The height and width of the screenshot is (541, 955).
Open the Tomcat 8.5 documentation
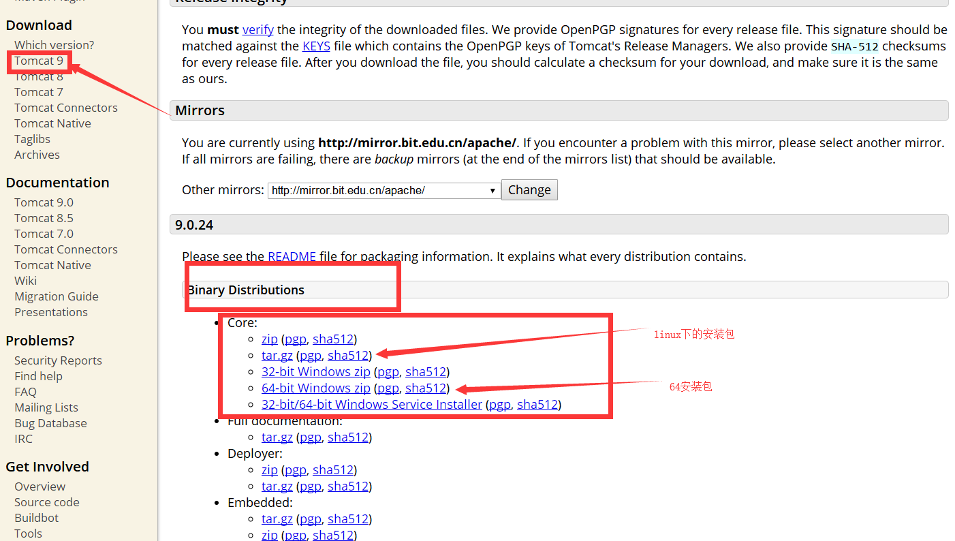44,218
